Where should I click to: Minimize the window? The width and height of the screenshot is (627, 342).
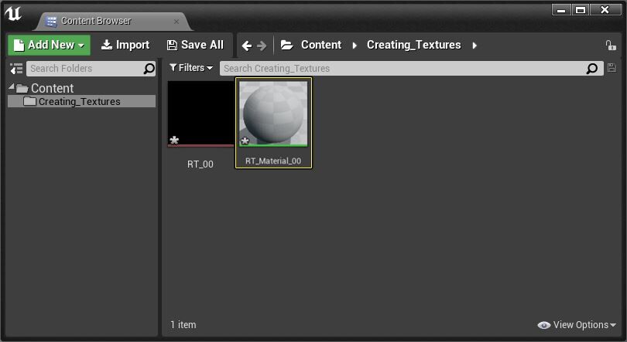[561, 9]
